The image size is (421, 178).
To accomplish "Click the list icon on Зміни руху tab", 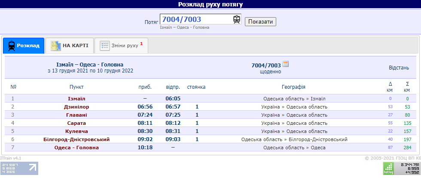I will (105, 46).
